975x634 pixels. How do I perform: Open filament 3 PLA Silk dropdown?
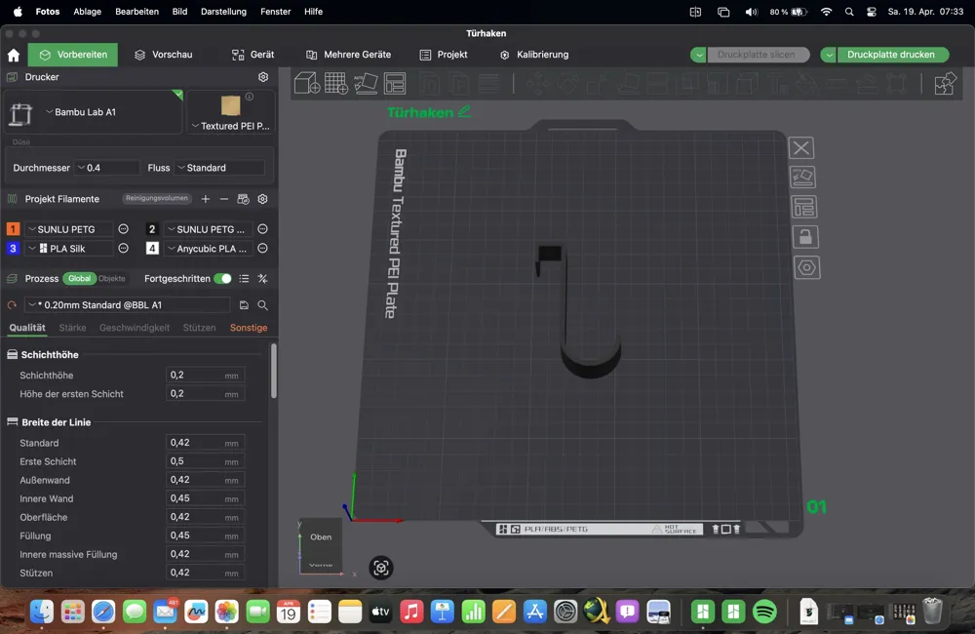coord(69,249)
